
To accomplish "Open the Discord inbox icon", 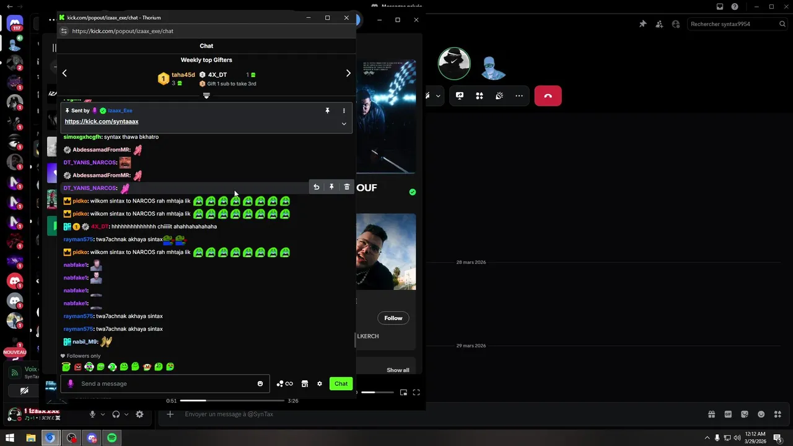I will click(x=720, y=7).
